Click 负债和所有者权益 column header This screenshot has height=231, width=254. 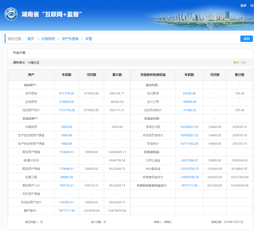[x=153, y=75]
